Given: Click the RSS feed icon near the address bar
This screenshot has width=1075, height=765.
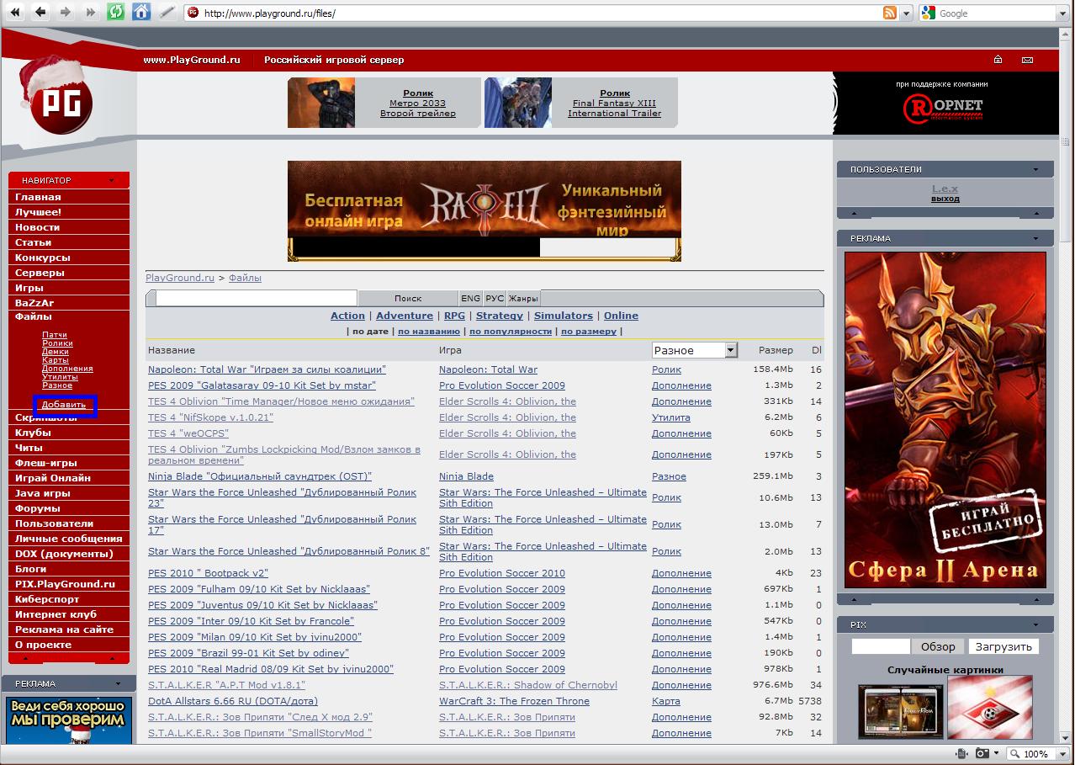Looking at the screenshot, I should tap(891, 13).
